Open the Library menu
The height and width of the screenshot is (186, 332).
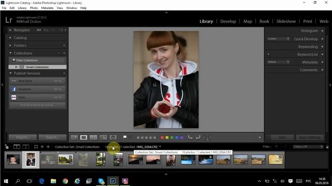pyautogui.click(x=22, y=8)
